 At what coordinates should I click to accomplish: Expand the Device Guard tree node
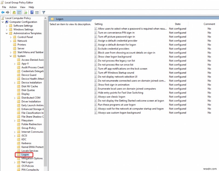[x=15, y=75]
